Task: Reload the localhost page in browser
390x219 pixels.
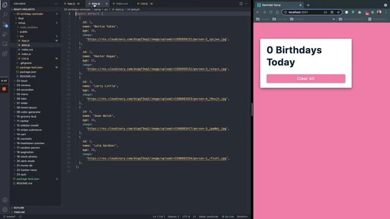Action: pyautogui.click(x=271, y=12)
